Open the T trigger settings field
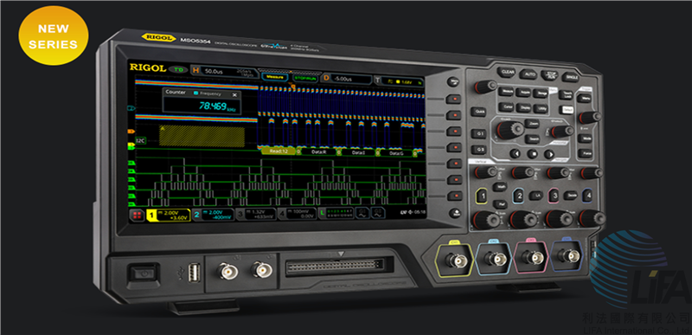Image resolution: width=692 pixels, height=335 pixels. (x=399, y=81)
